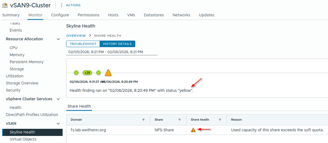Open Virtual Objects in the sidebar

pos(23,139)
